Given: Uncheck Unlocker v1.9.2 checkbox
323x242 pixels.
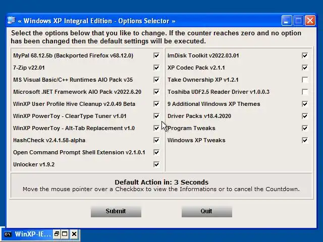Looking at the screenshot, I should coord(156,164).
